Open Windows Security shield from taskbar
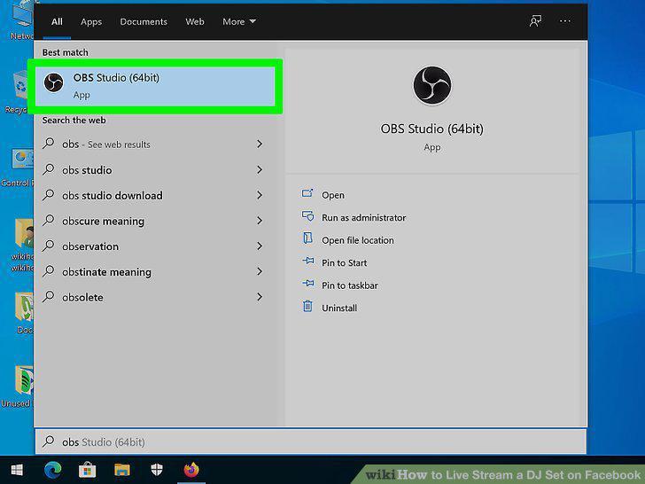The width and height of the screenshot is (645, 484). [x=157, y=470]
